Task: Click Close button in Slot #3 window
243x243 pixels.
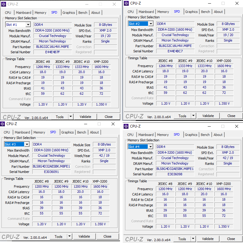Action: click(107, 236)
